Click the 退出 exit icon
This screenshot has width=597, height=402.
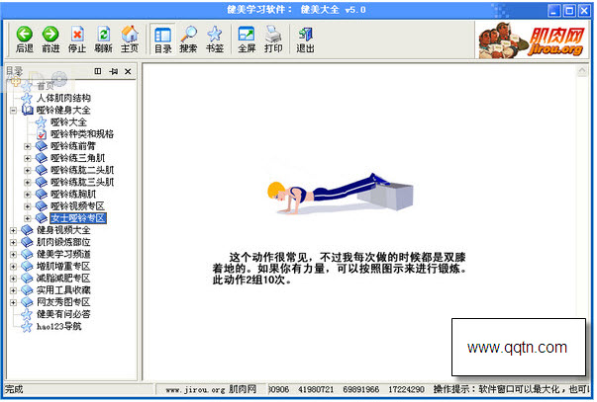[x=305, y=35]
